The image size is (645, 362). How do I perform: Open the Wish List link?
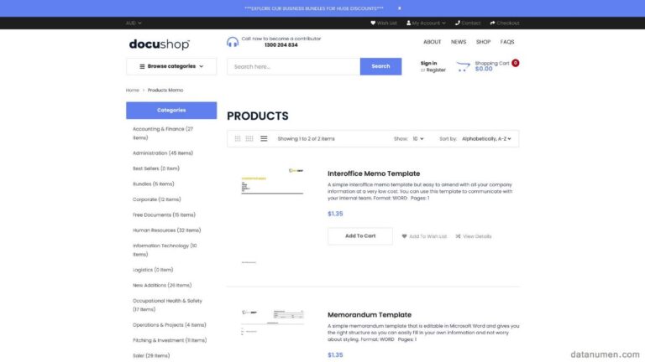(384, 23)
